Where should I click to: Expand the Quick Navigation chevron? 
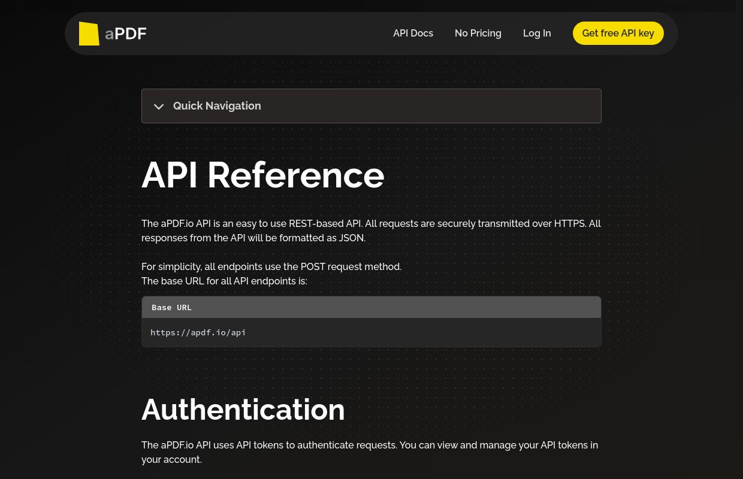159,107
